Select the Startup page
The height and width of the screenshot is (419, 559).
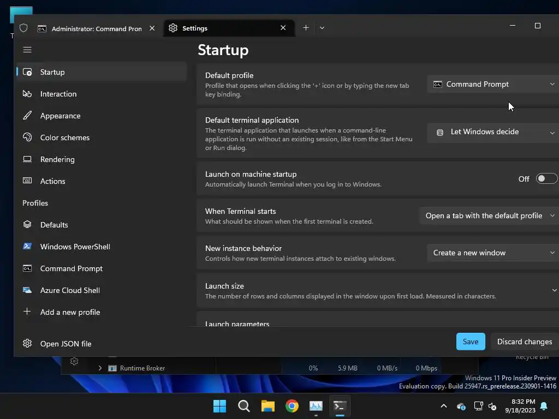[x=102, y=73]
